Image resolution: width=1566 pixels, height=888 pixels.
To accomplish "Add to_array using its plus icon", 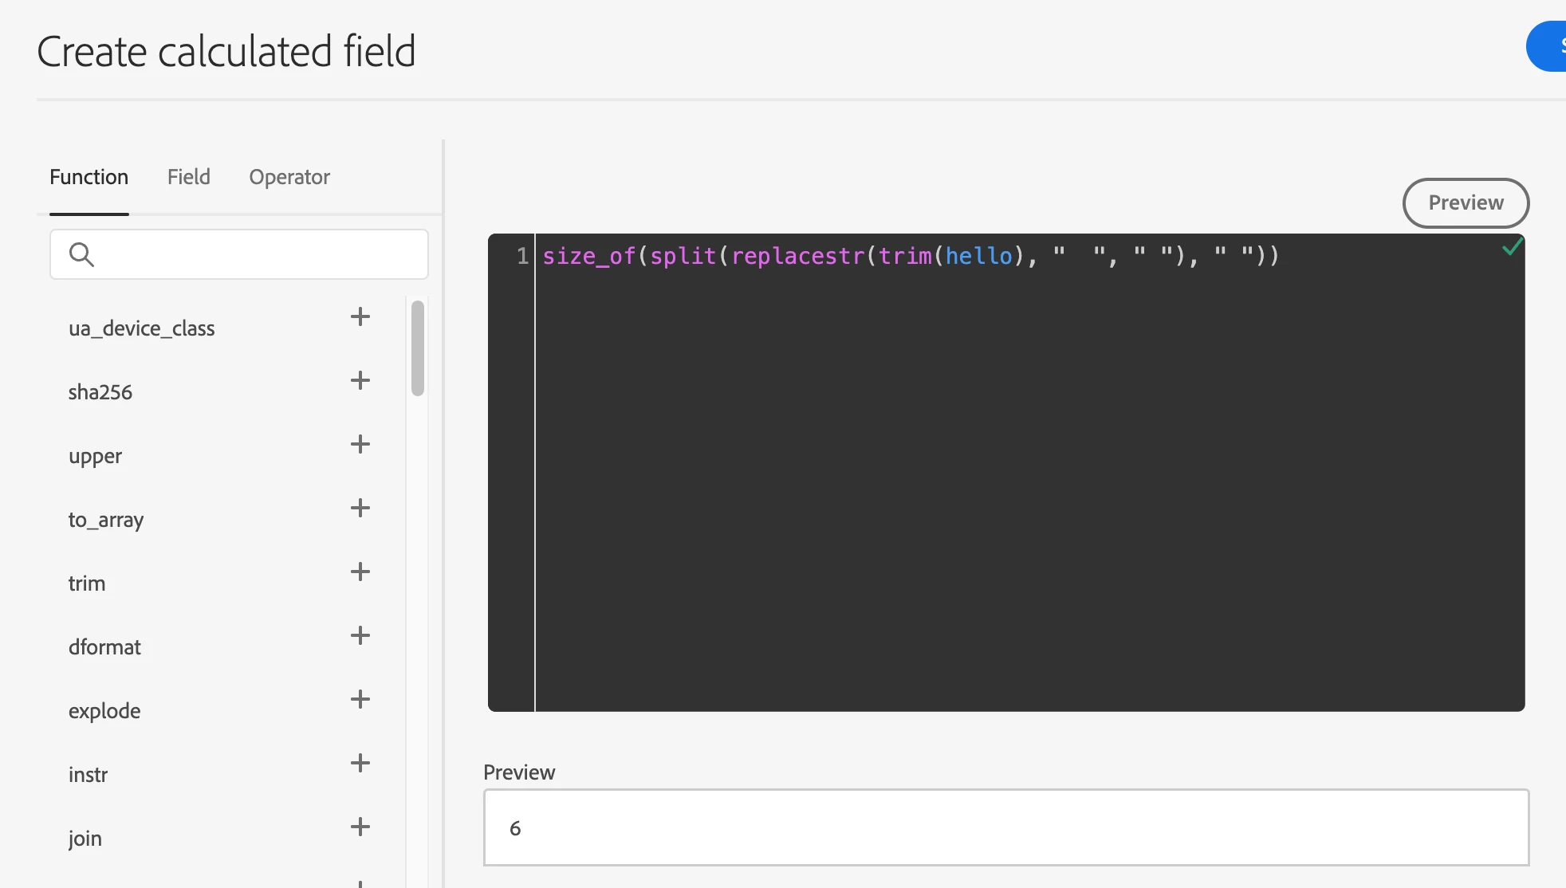I will [360, 508].
